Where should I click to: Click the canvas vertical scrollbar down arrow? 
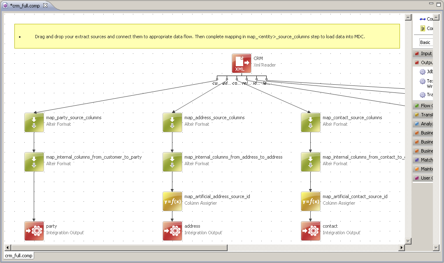[408, 241]
